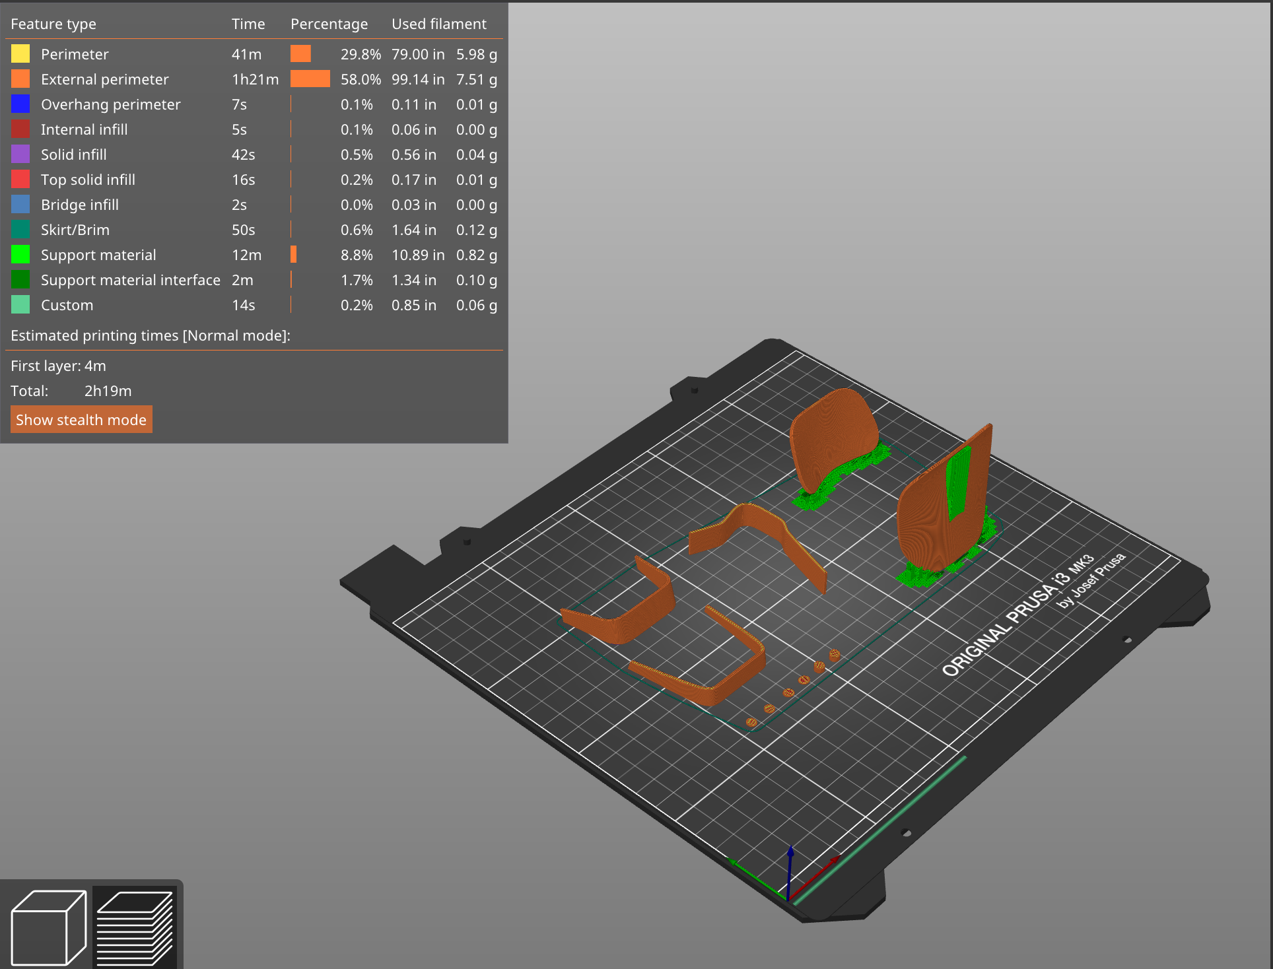Click the Show stealth mode button
1273x969 pixels.
point(81,420)
